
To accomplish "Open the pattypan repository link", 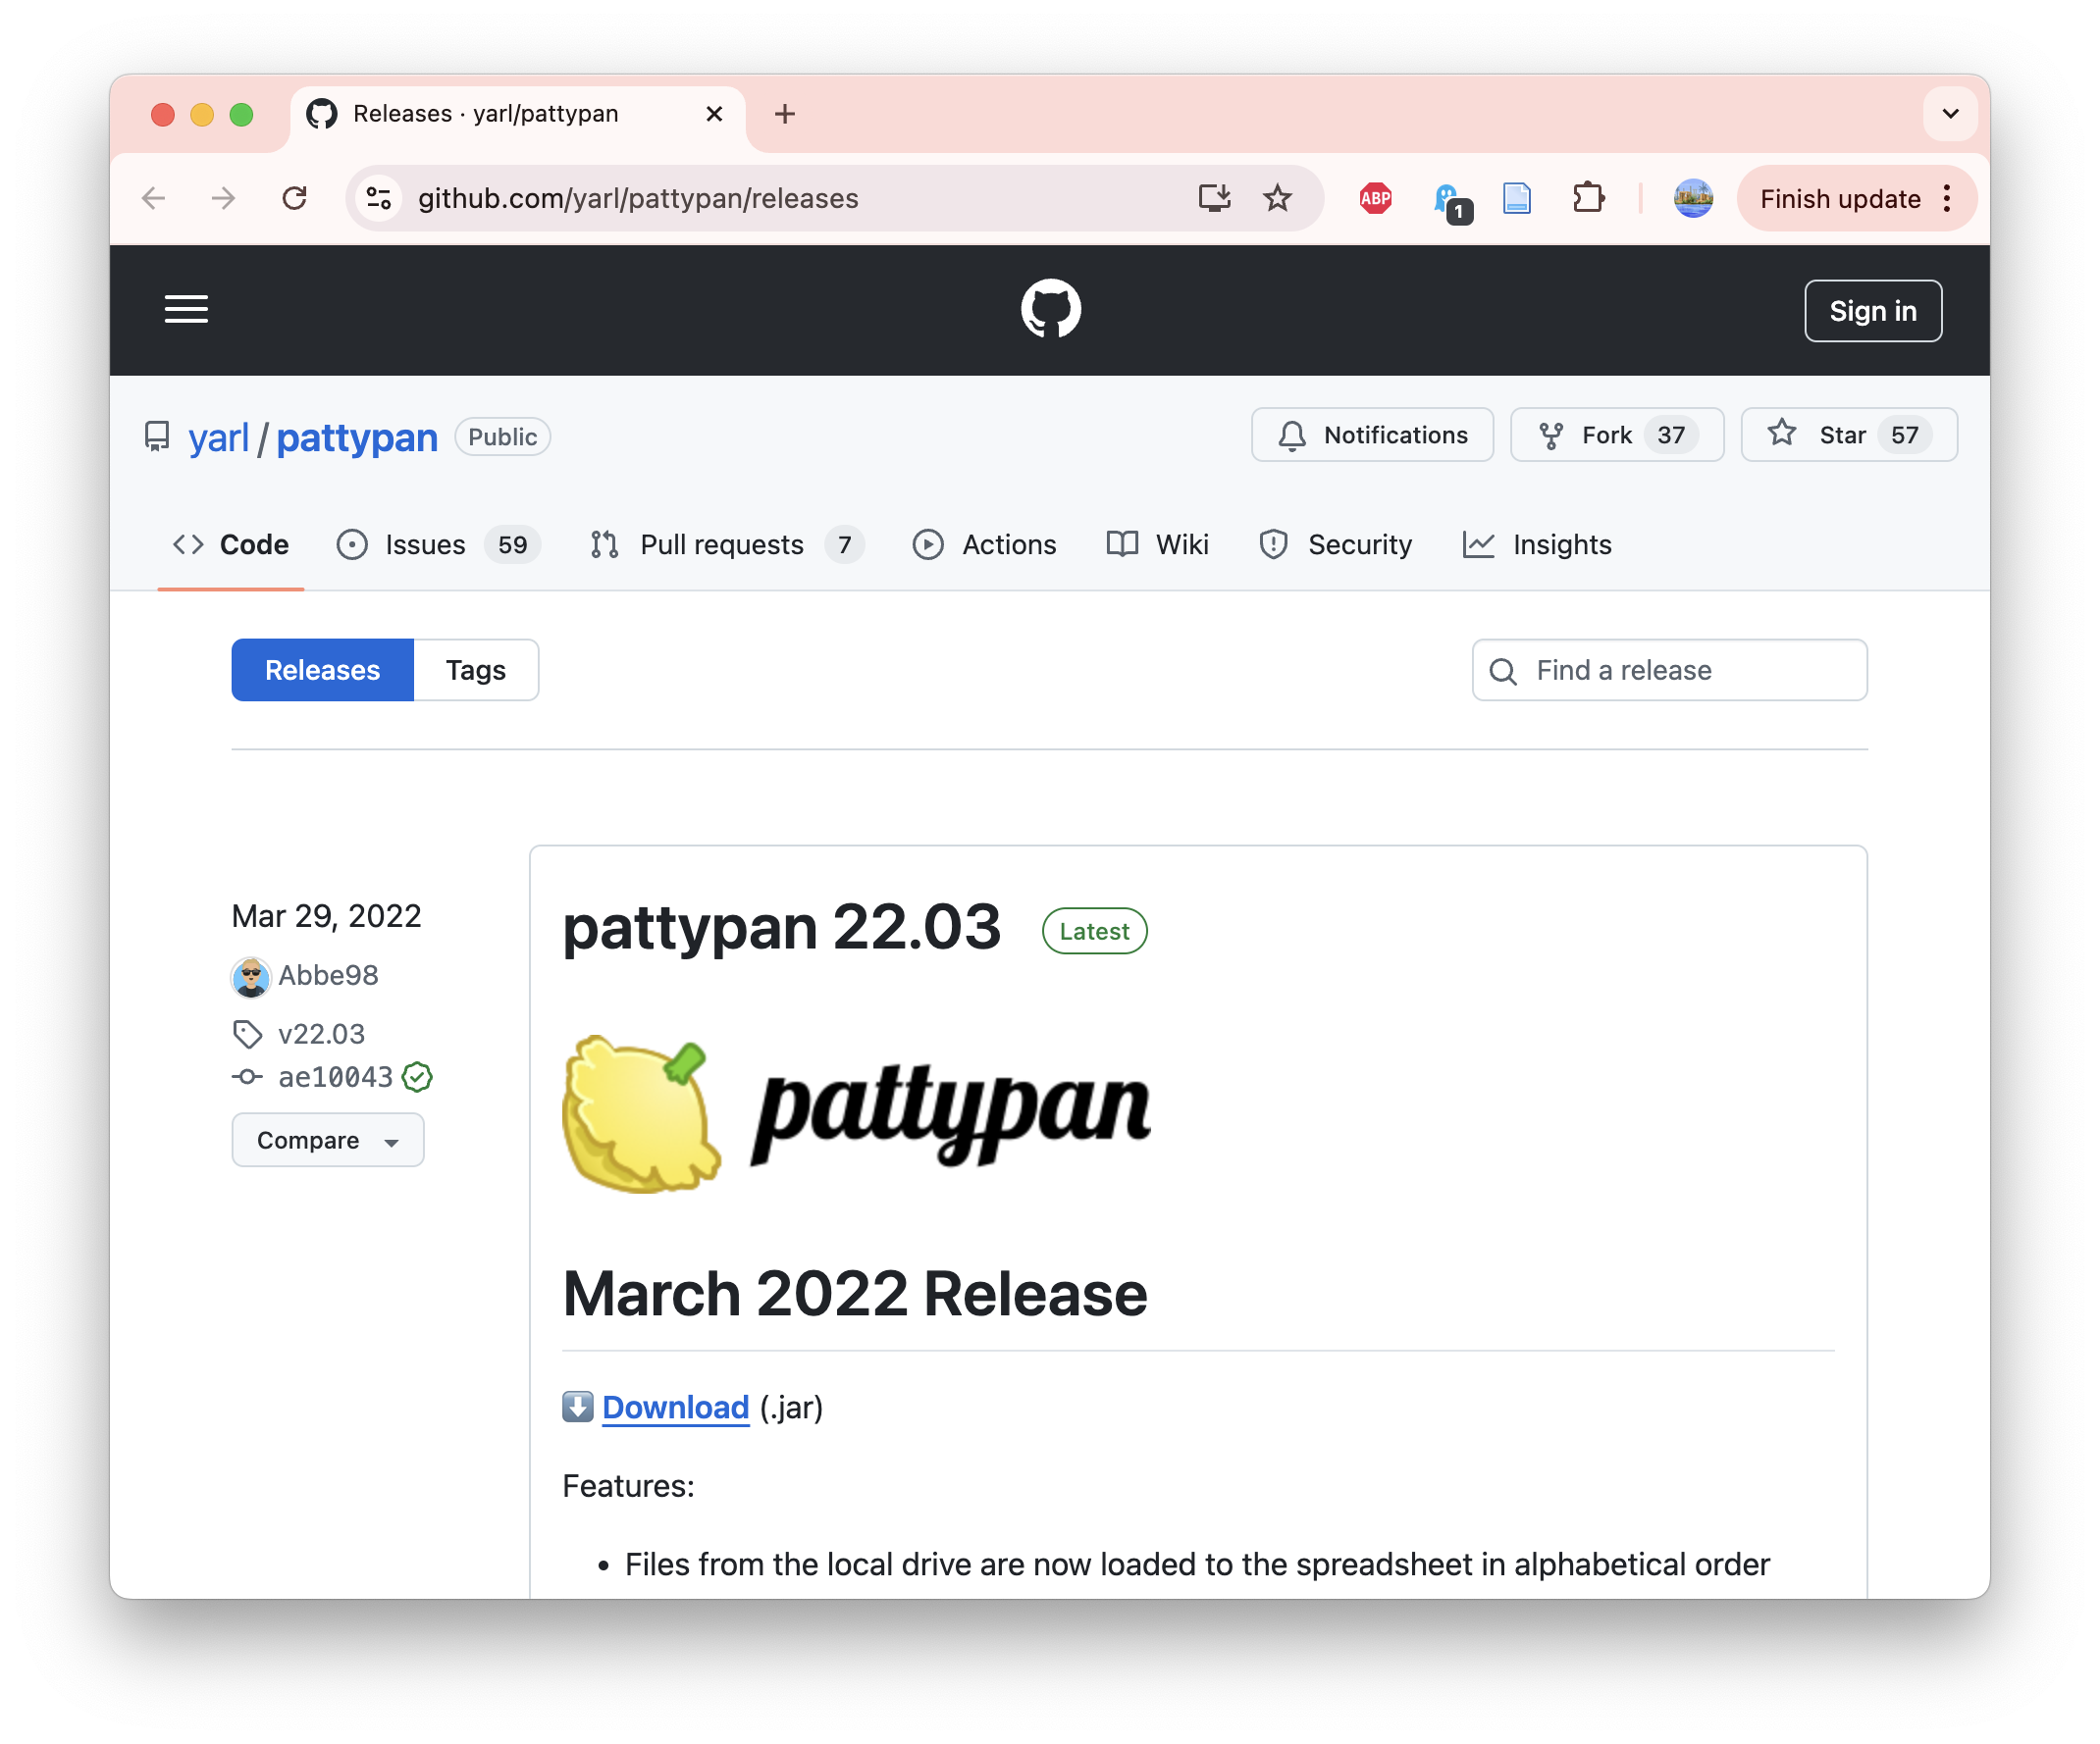I will click(x=357, y=436).
